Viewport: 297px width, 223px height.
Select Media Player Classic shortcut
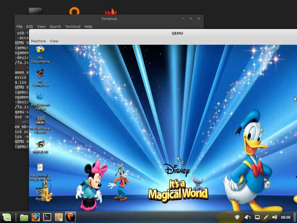click(x=40, y=125)
